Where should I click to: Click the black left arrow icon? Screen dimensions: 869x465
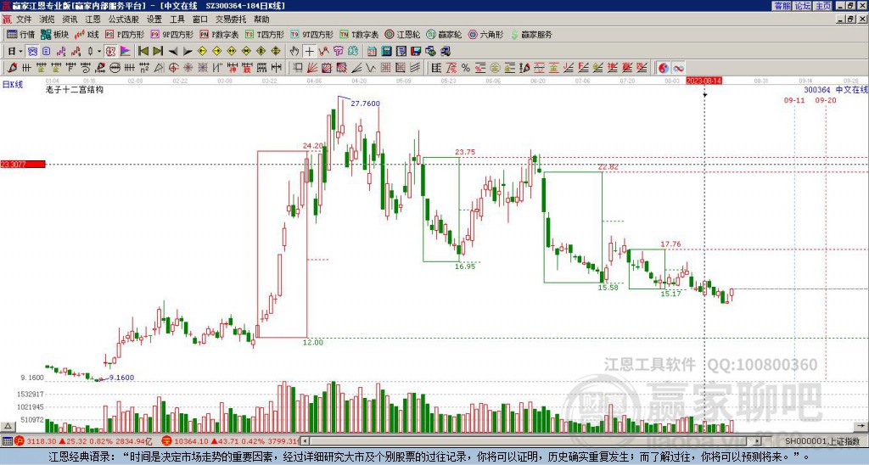point(173,52)
